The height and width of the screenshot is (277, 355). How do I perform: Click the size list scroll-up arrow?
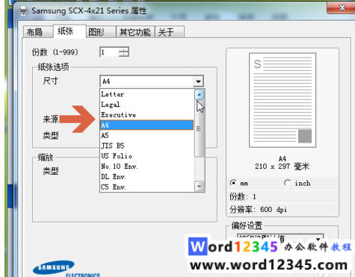(x=199, y=95)
